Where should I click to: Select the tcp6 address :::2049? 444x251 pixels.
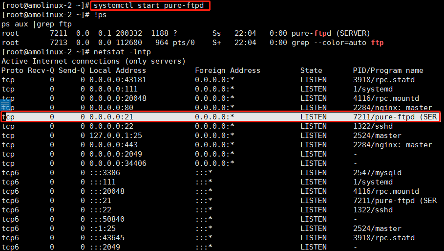click(105, 247)
